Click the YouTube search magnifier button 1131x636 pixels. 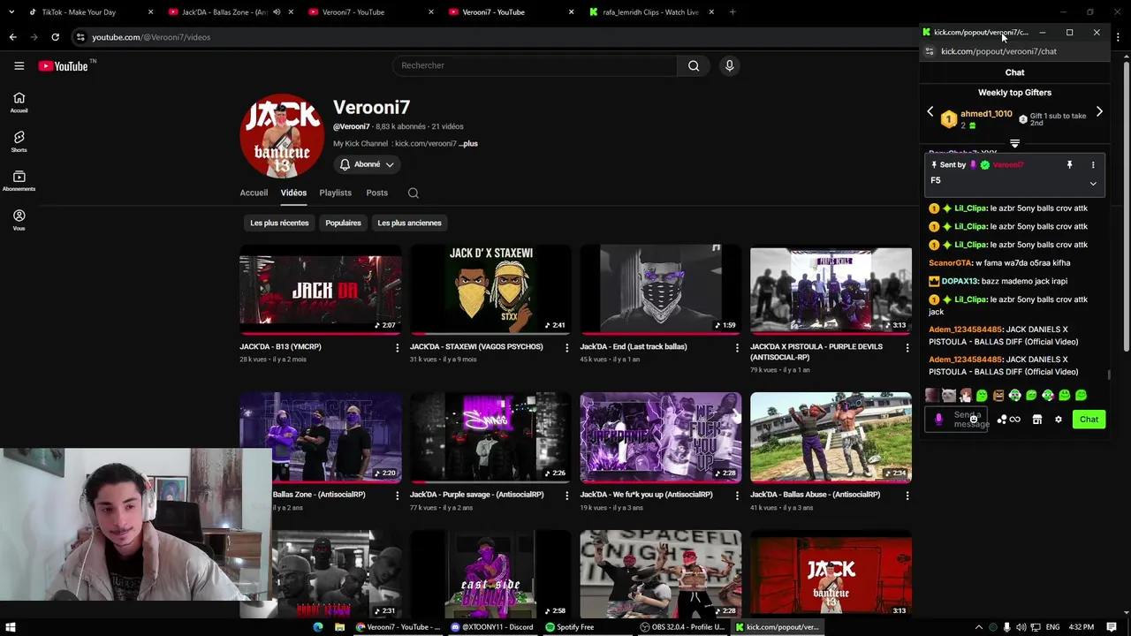[694, 65]
